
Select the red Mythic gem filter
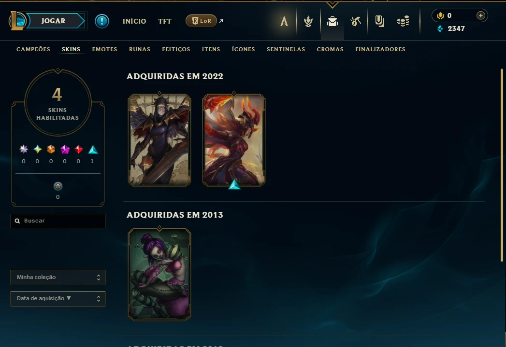79,150
